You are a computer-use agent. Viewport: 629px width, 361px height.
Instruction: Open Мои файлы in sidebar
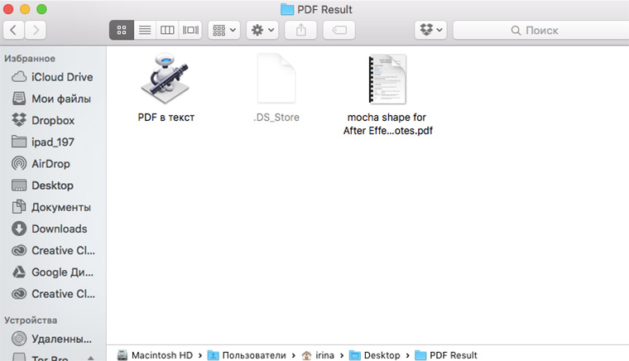(53, 99)
